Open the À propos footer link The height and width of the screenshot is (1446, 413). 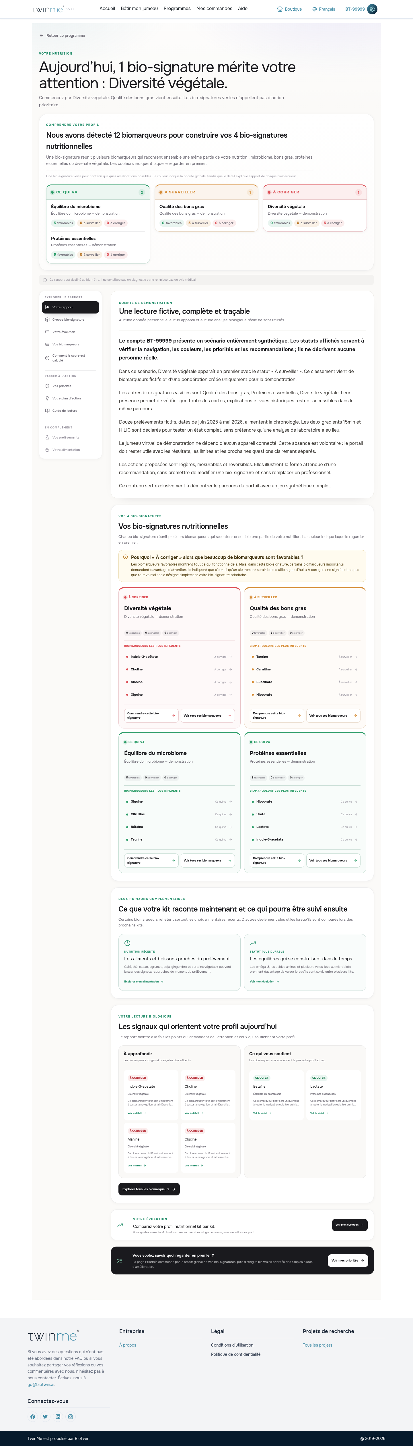tap(128, 1345)
